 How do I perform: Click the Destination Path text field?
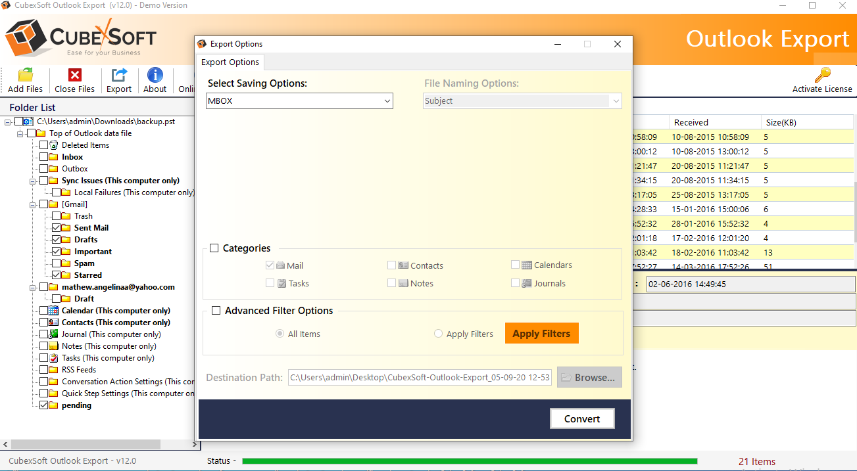click(x=420, y=378)
